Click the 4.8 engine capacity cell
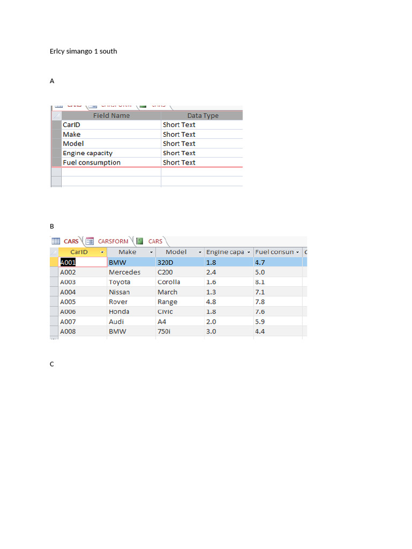This screenshot has height=549, width=412. [229, 302]
